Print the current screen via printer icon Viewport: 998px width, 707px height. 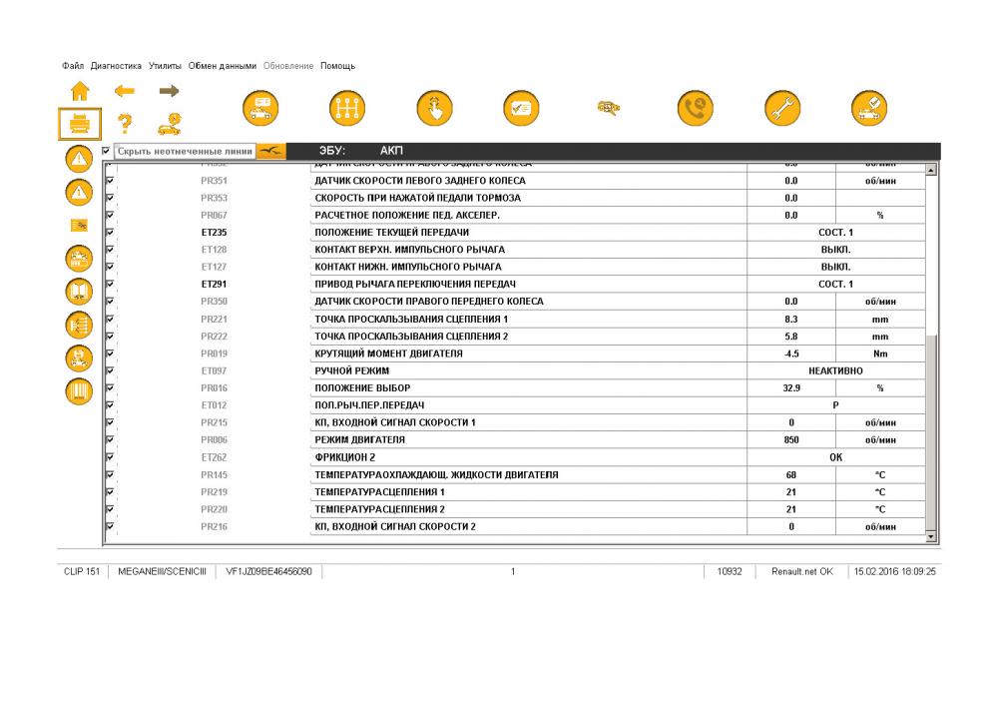tap(80, 124)
